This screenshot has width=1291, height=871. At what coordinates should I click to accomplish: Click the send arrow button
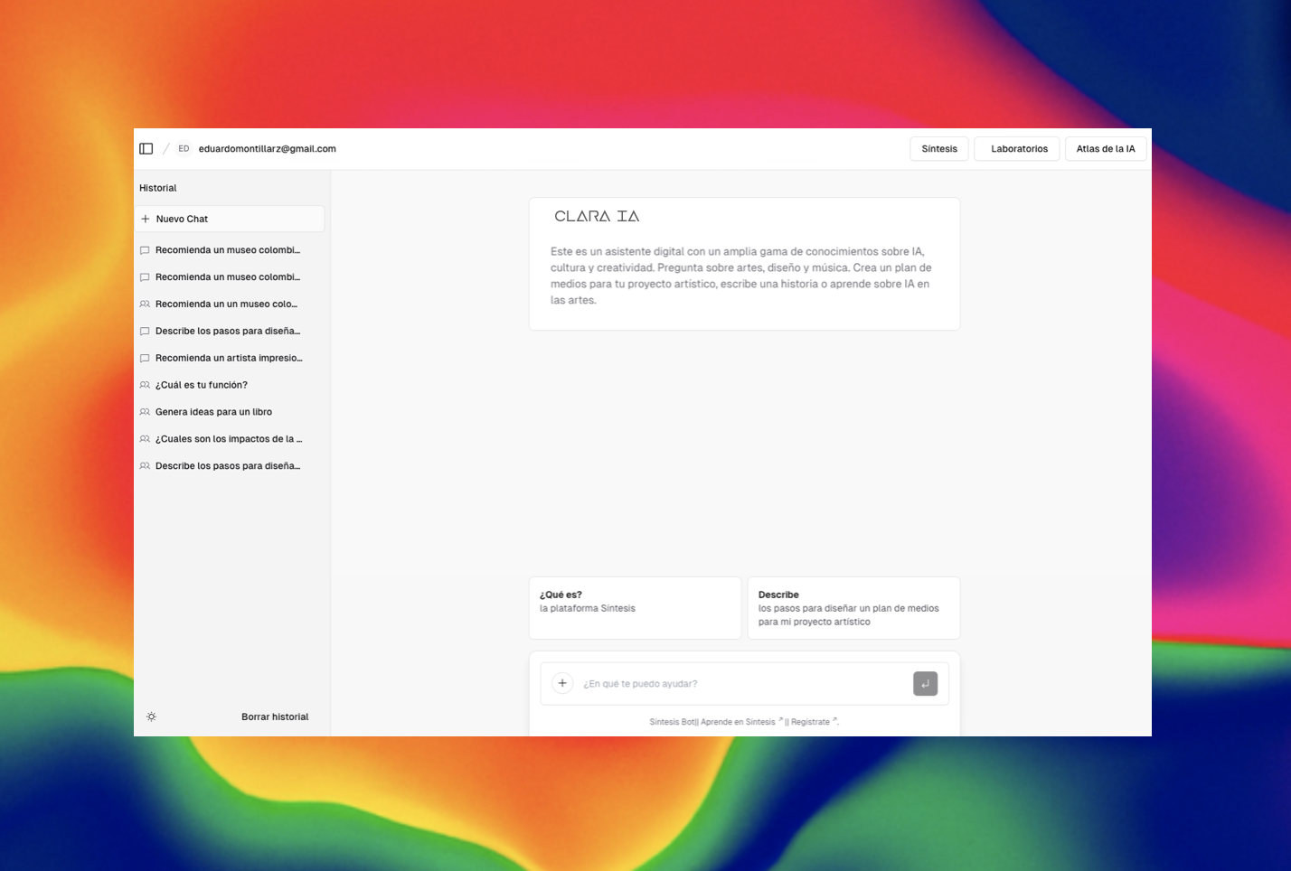coord(925,684)
